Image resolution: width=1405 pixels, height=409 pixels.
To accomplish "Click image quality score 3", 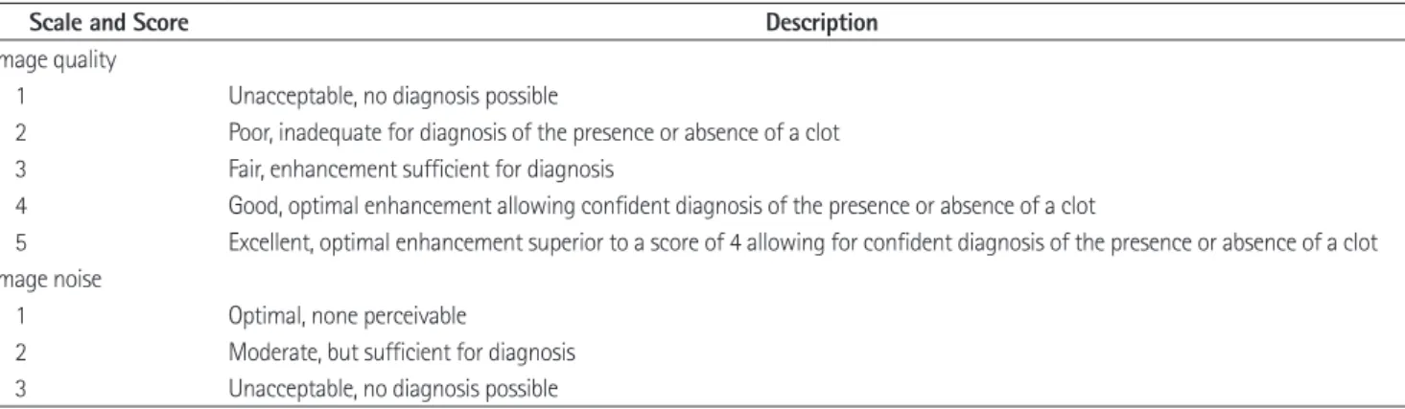I will (20, 170).
